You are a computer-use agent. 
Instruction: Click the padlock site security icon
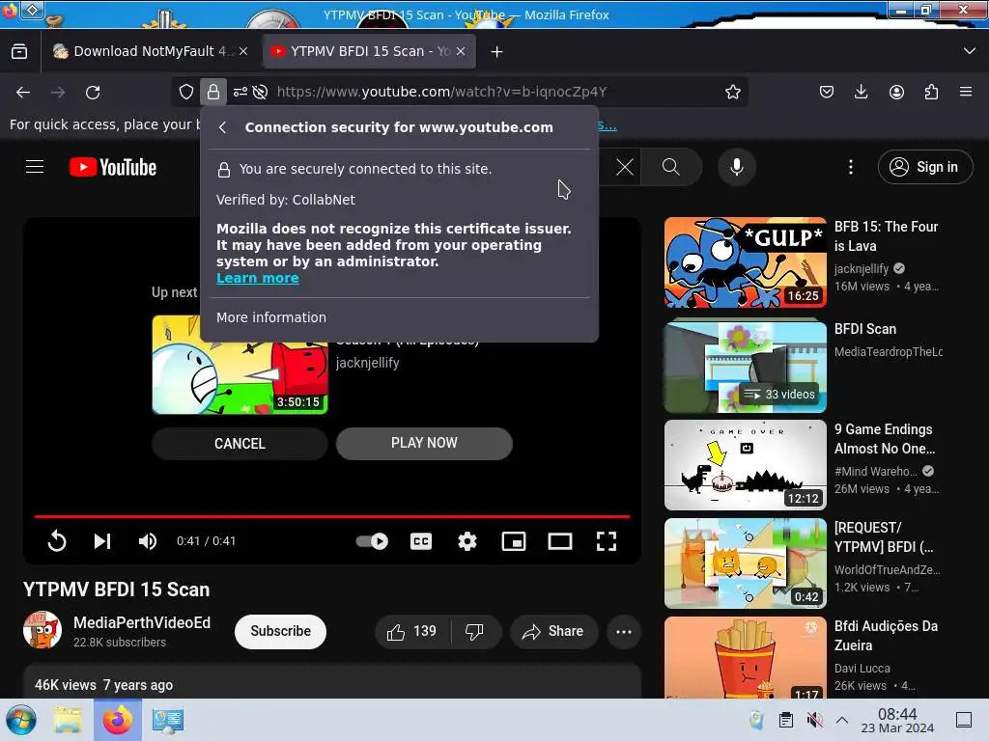click(213, 92)
